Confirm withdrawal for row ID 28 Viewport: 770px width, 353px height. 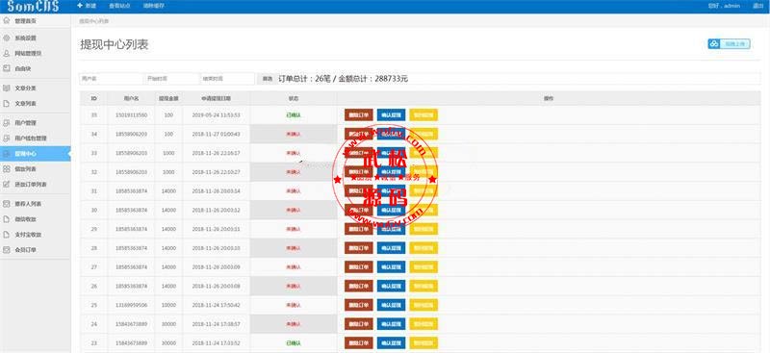click(391, 248)
